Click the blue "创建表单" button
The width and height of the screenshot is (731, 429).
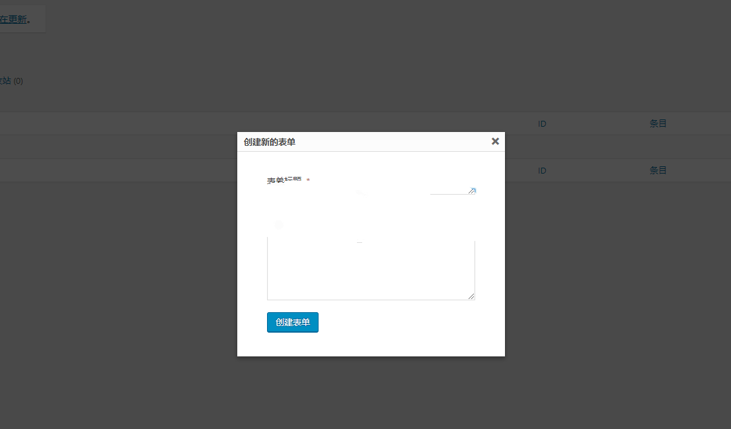click(x=293, y=323)
